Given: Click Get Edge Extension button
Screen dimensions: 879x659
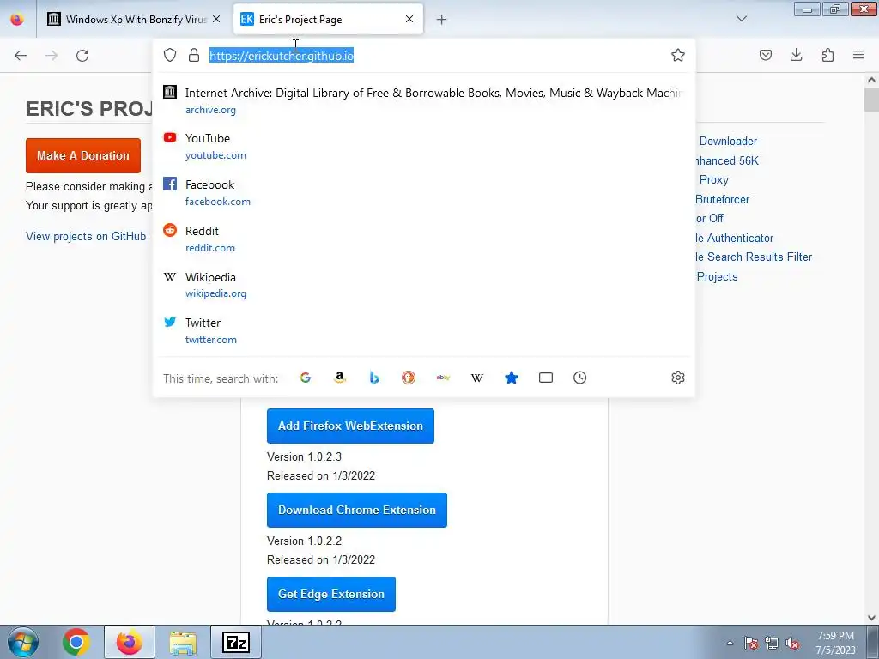Looking at the screenshot, I should 331,594.
